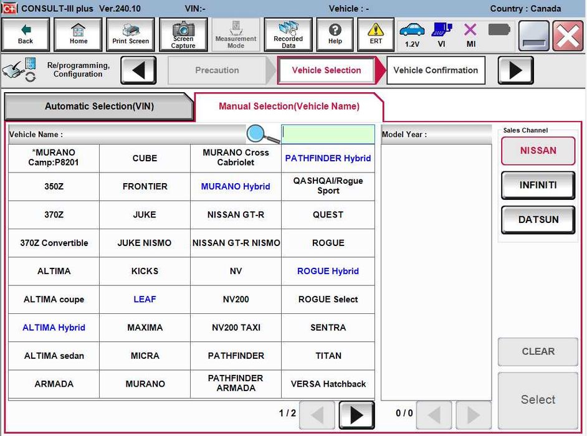Click the Re/programming Configuration icon

pyautogui.click(x=19, y=70)
